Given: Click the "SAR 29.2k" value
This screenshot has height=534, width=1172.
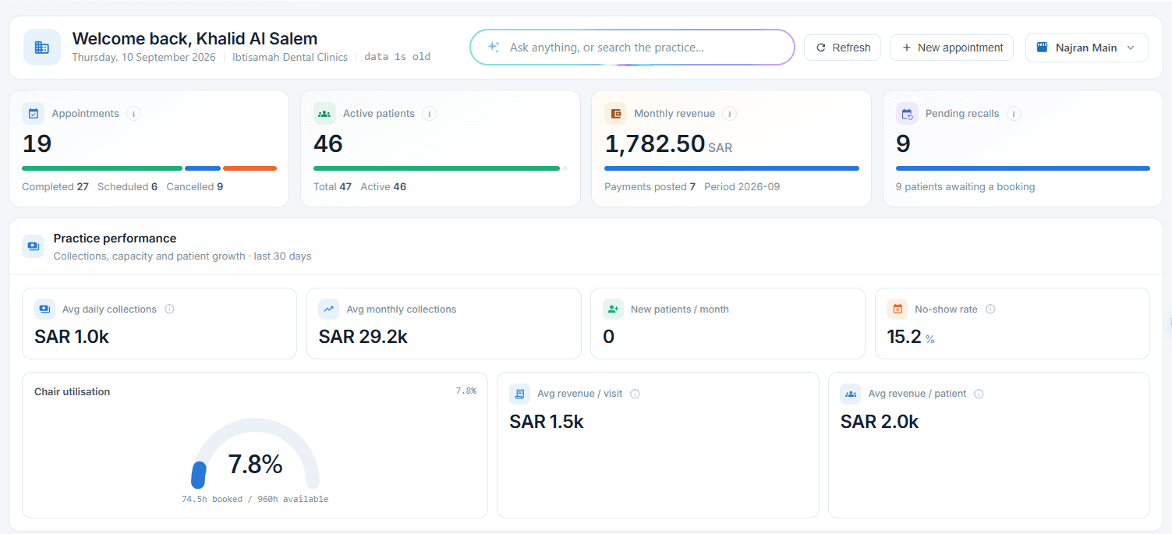Looking at the screenshot, I should pyautogui.click(x=363, y=337).
